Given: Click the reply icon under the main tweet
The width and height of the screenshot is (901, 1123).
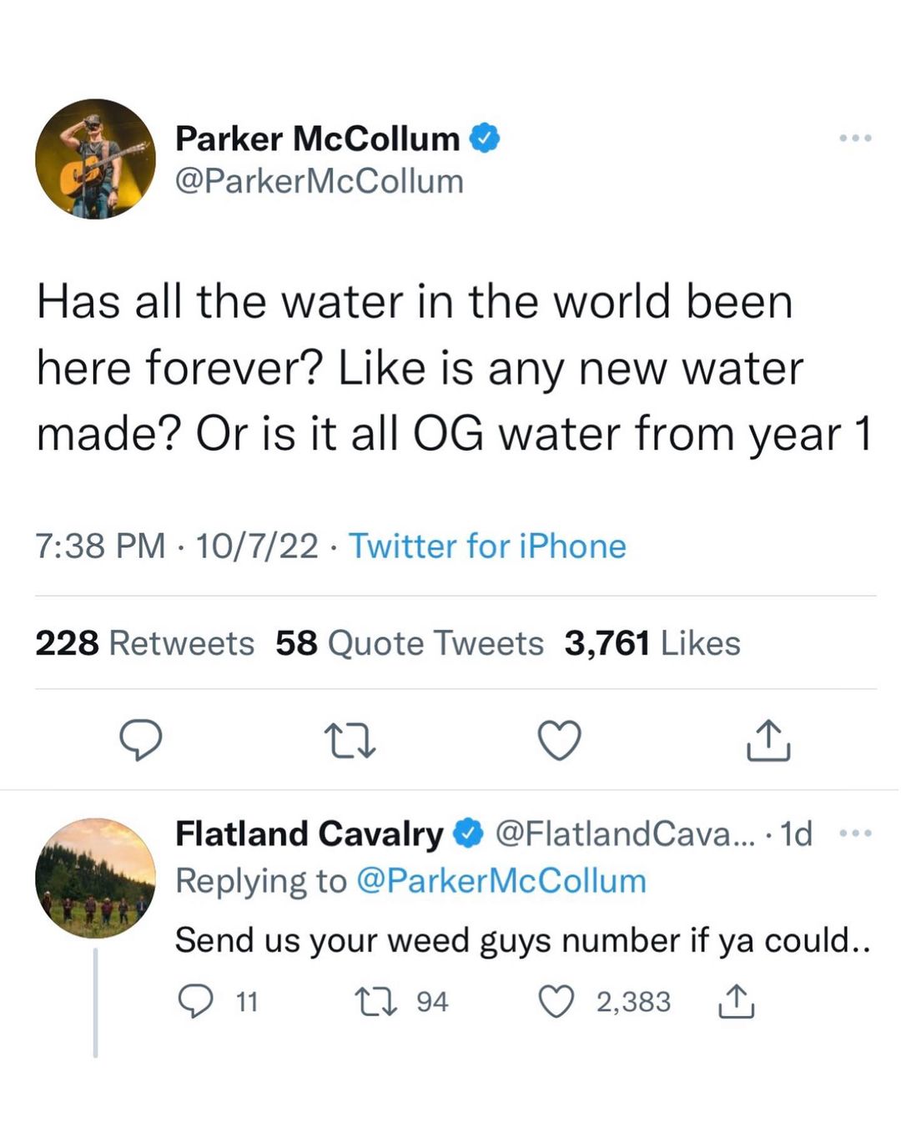Looking at the screenshot, I should tap(140, 740).
